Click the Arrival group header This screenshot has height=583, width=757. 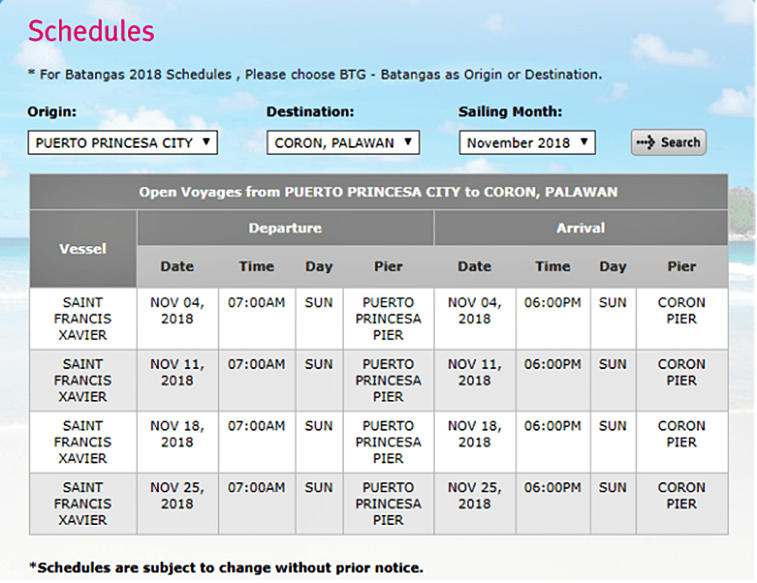point(580,228)
